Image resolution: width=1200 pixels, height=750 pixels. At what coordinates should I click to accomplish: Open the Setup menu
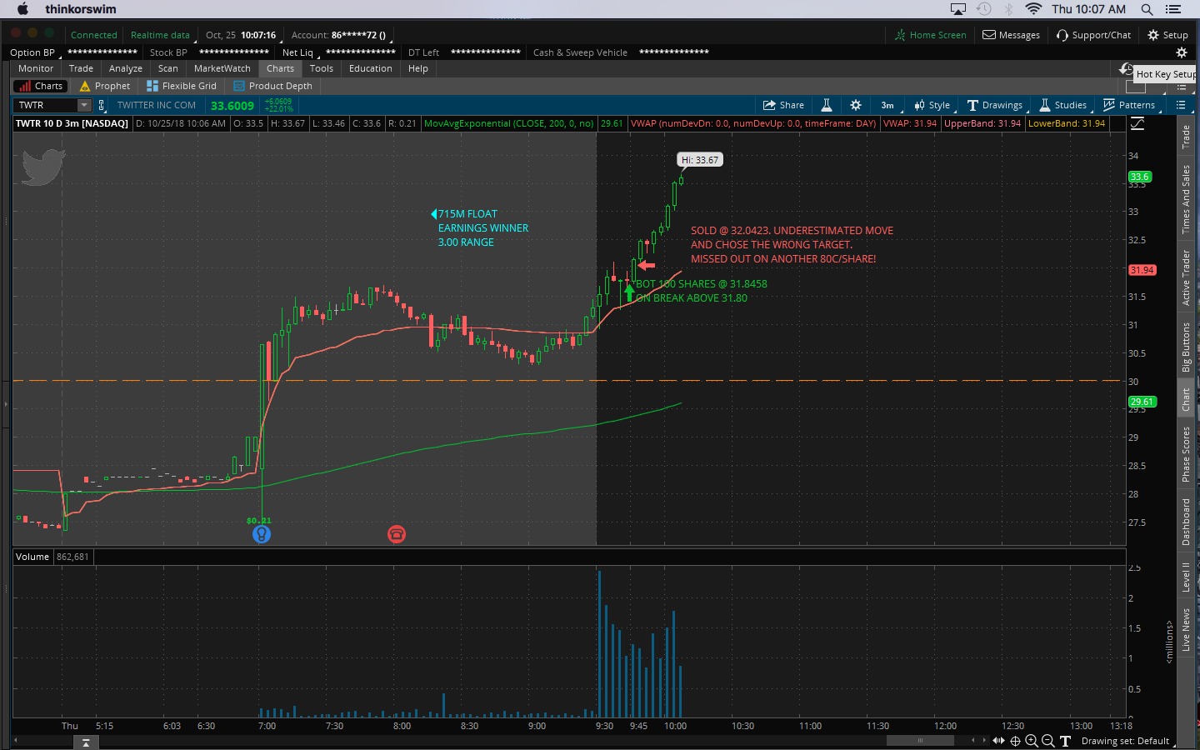click(x=1167, y=35)
